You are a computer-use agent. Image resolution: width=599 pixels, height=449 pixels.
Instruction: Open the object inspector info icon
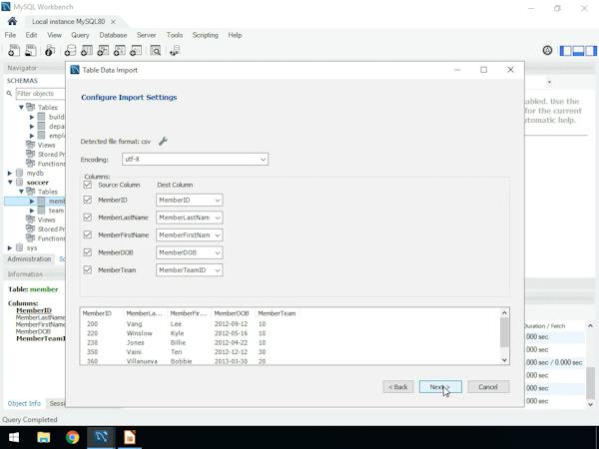[50, 51]
